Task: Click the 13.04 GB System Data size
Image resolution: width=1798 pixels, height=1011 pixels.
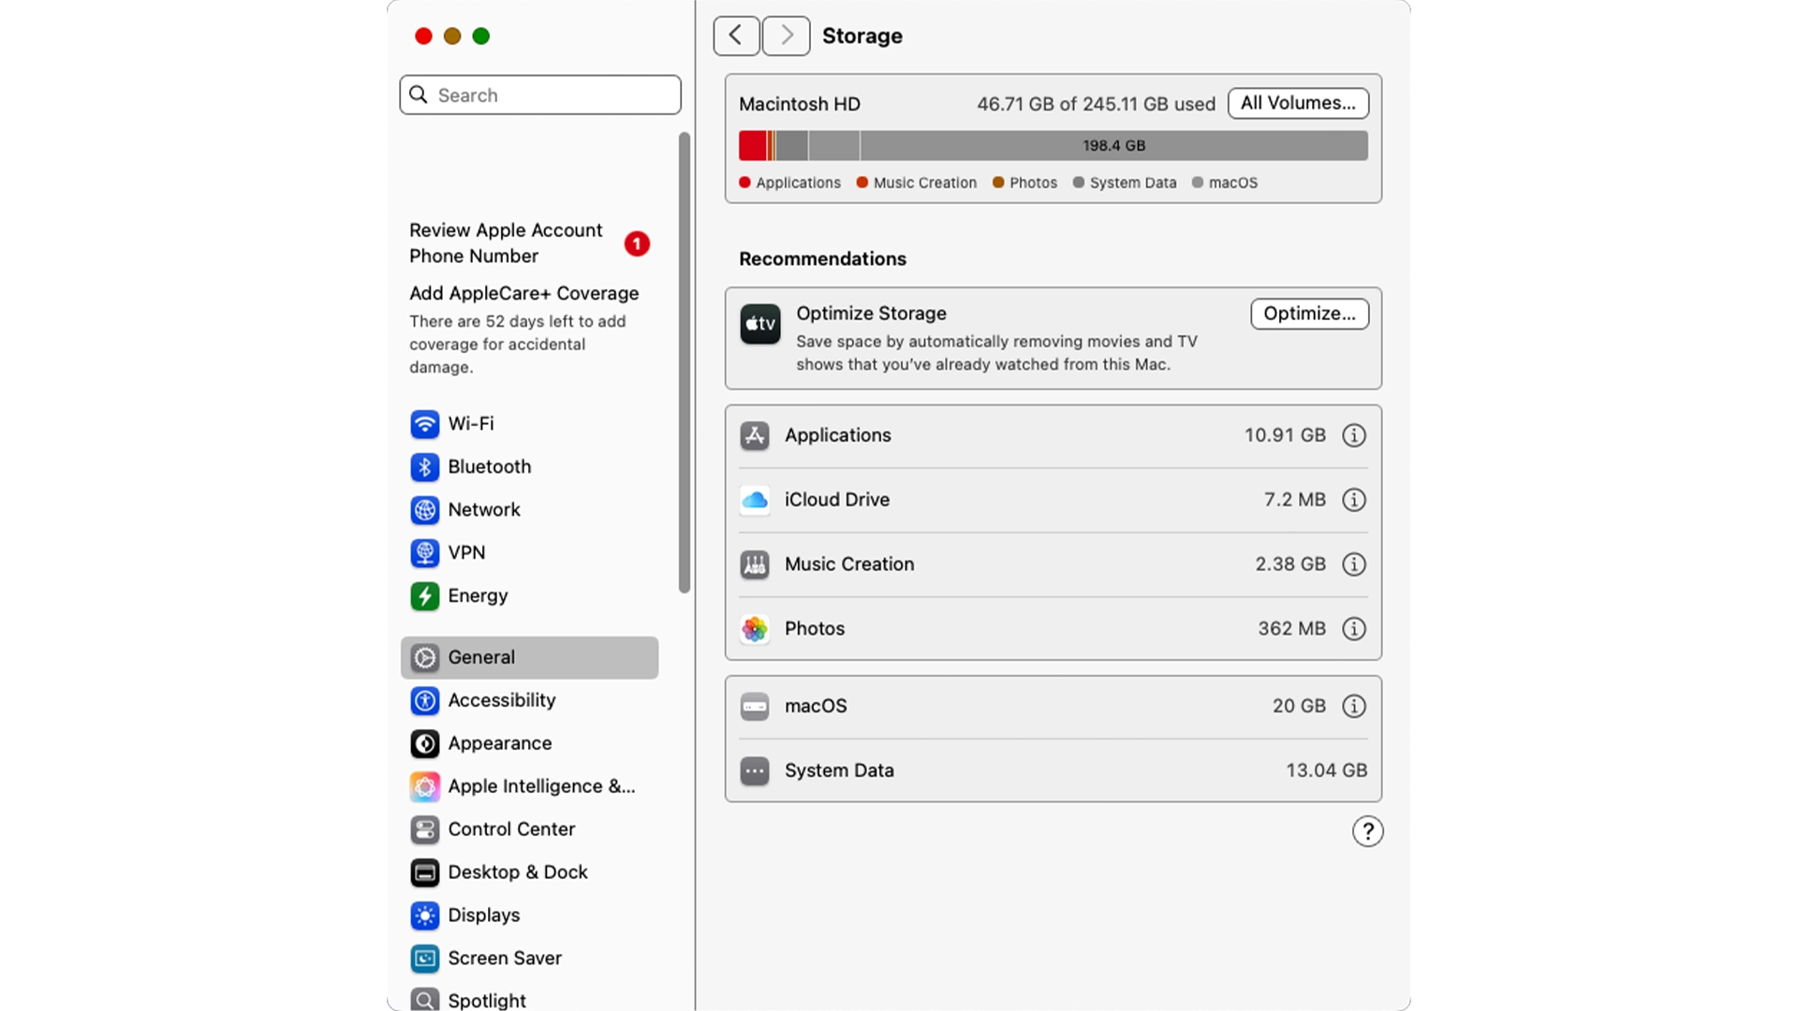Action: coord(1326,771)
